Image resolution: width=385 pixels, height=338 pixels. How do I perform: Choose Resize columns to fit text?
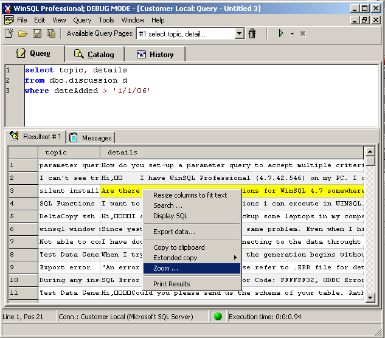click(192, 195)
